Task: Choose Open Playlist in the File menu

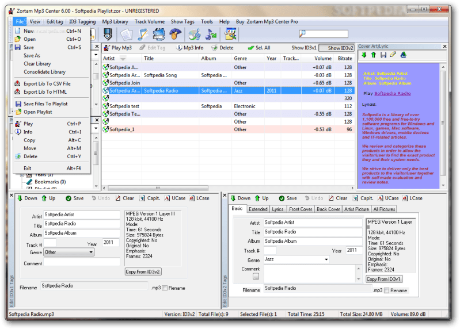Action: [x=38, y=112]
